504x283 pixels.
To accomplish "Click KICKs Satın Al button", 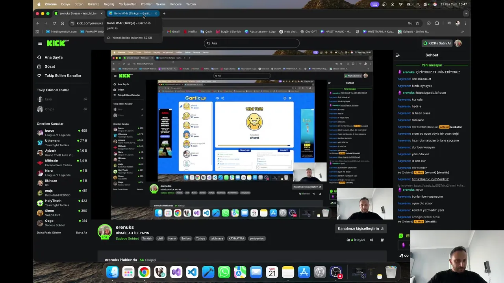I will click(x=437, y=43).
